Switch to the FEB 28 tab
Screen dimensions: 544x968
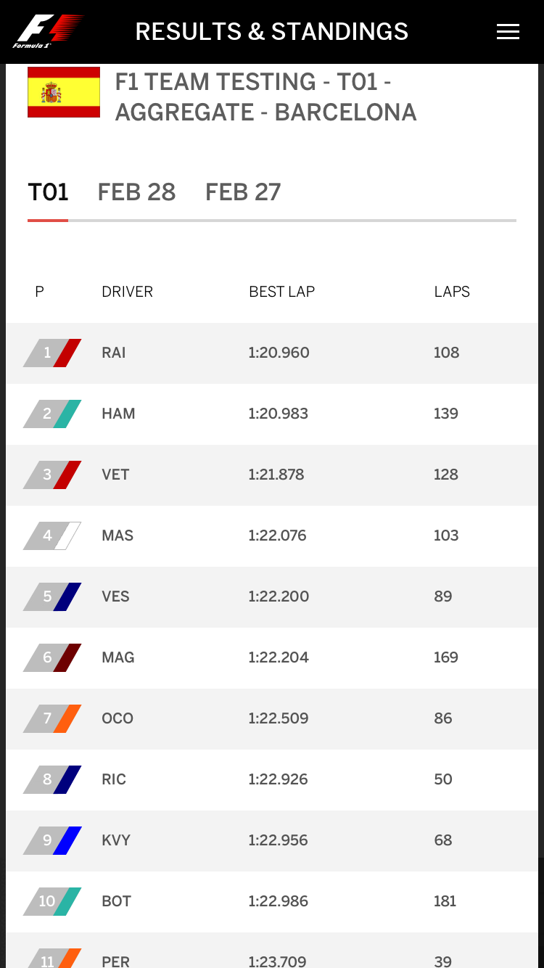coord(136,192)
